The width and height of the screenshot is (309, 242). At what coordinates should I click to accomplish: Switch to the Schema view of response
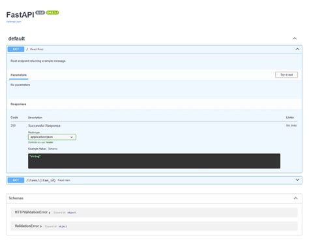tap(53, 149)
